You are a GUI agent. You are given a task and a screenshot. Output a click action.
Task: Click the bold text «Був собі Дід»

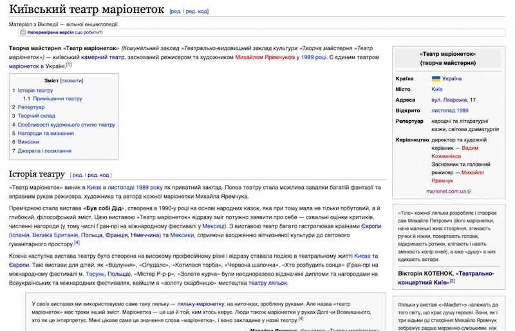(104, 208)
